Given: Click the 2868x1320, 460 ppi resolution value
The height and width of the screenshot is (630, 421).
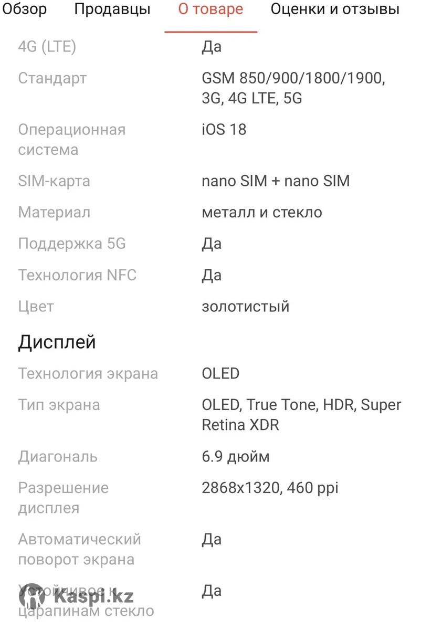Looking at the screenshot, I should 270,488.
